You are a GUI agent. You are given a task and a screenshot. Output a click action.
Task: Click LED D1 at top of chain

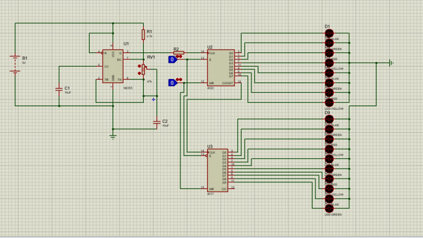329,33
